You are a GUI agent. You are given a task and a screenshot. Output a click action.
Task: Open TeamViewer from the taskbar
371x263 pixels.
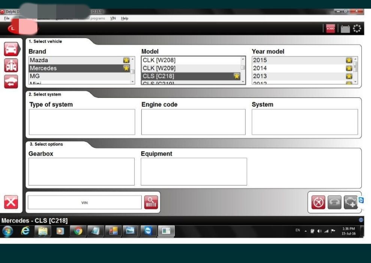[x=148, y=231]
